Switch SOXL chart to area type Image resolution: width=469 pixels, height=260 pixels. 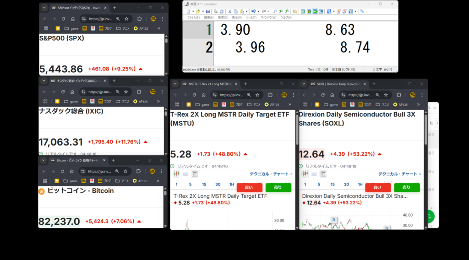(314, 174)
